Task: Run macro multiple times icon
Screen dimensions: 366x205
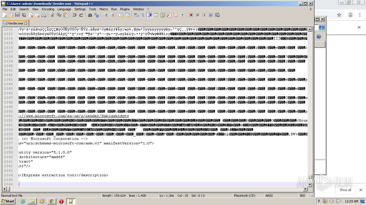Action: (211, 15)
